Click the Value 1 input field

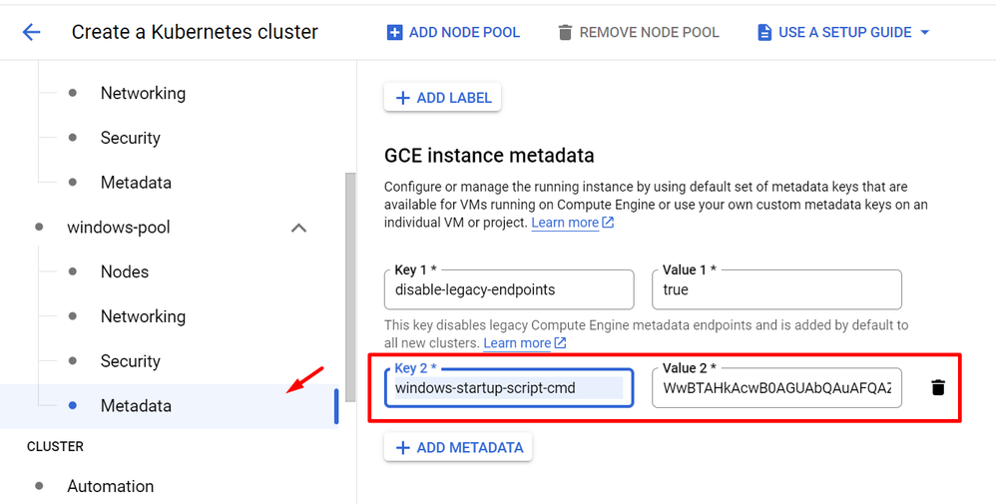(x=776, y=290)
